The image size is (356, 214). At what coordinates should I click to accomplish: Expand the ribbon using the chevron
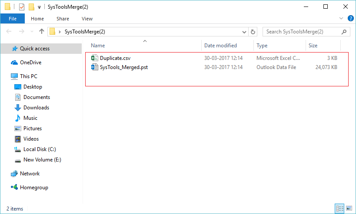(x=341, y=18)
